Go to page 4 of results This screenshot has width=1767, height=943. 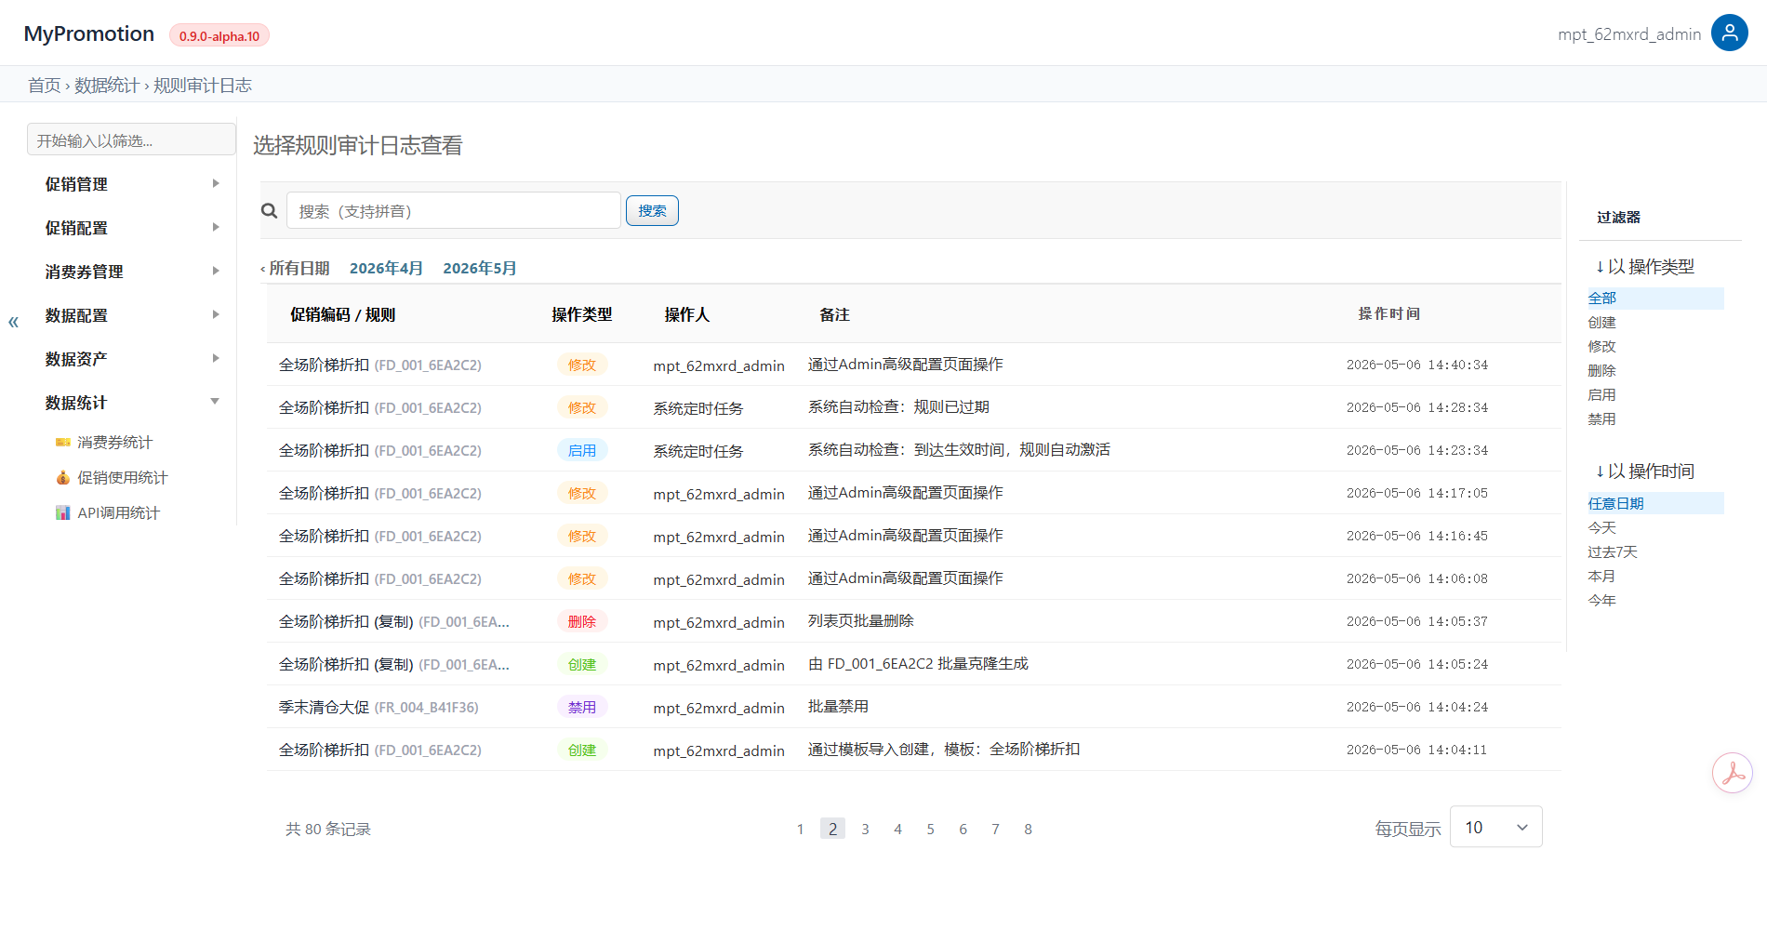coord(897,830)
